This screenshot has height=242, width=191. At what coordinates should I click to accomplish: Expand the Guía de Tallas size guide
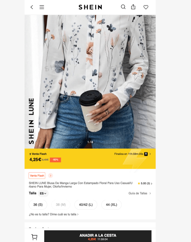pos(140,193)
